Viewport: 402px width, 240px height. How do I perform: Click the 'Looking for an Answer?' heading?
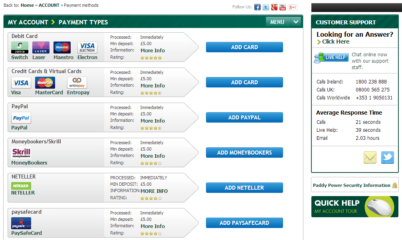pyautogui.click(x=354, y=35)
